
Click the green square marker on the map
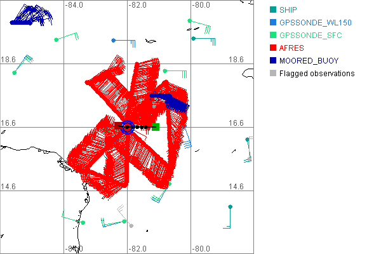[156, 127]
